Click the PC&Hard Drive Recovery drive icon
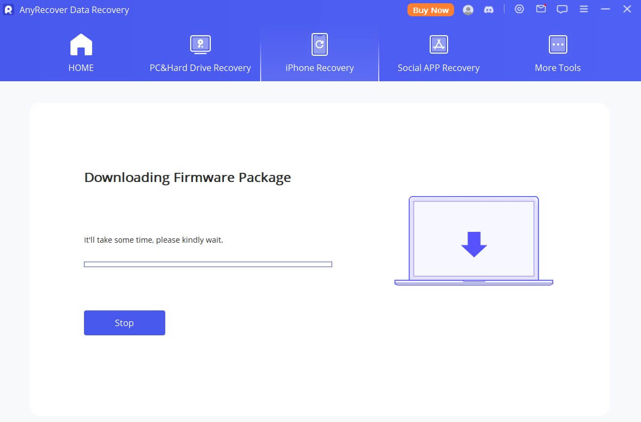 tap(200, 44)
